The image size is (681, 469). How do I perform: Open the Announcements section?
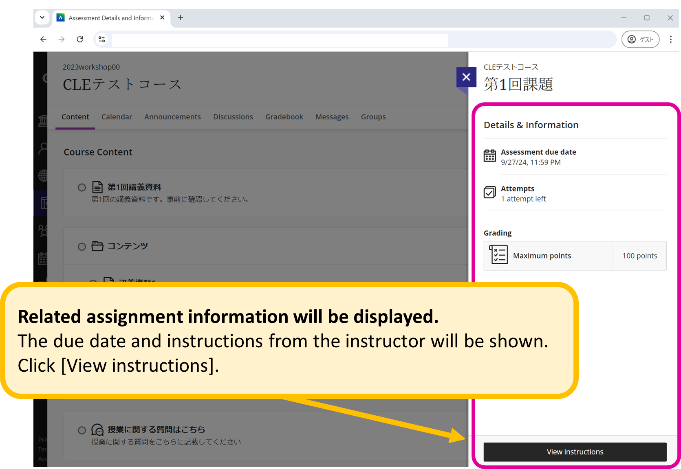point(172,117)
